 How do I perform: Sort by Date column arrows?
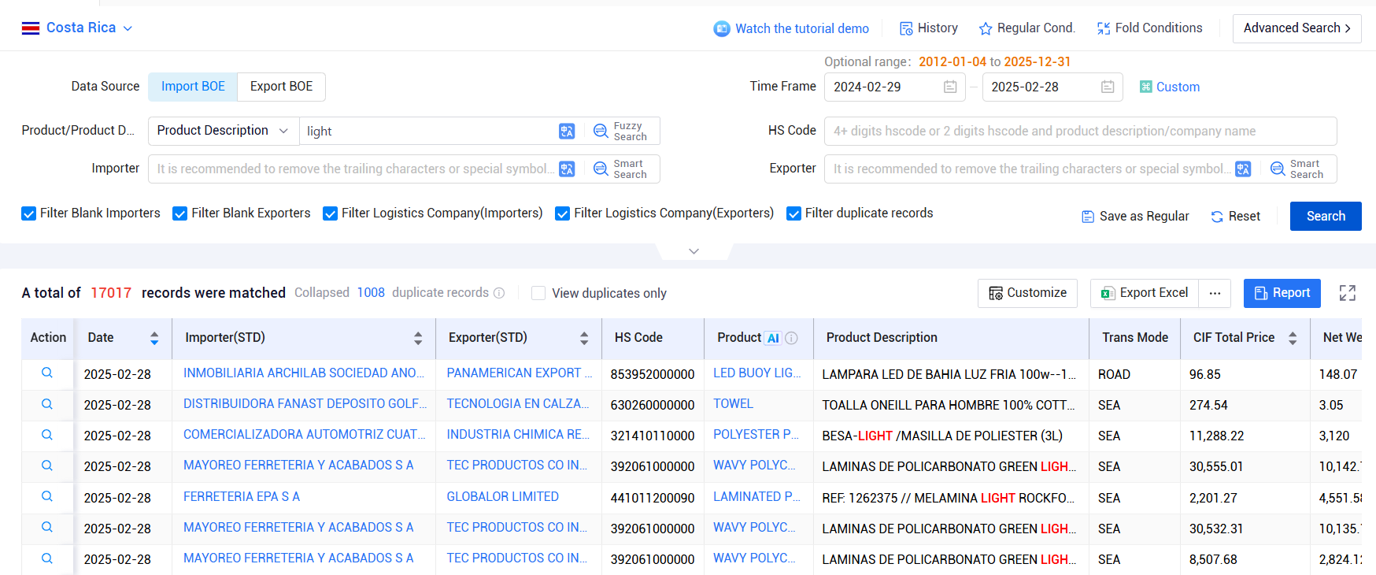154,338
